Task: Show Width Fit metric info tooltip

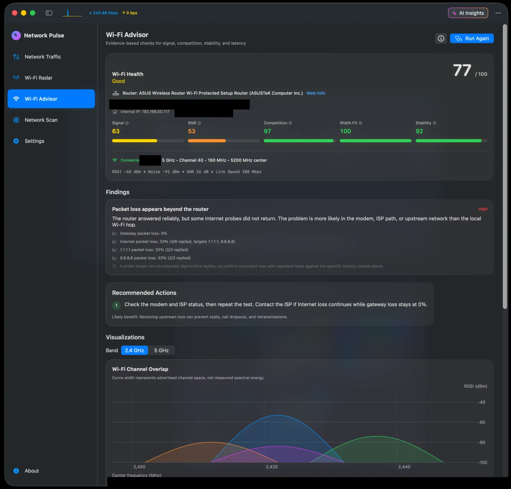Action: [x=360, y=123]
